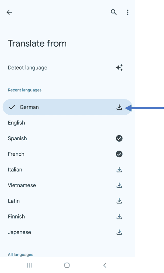Viewport: 164px width, 273px height.
Task: Download the Latin language pack
Action: pyautogui.click(x=119, y=201)
